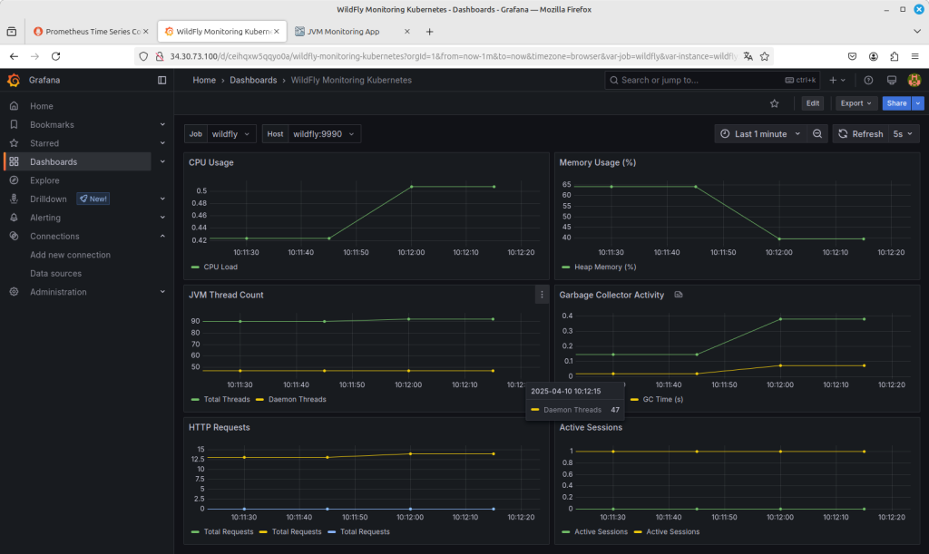
Task: Go back in browser history
Action: coord(14,56)
